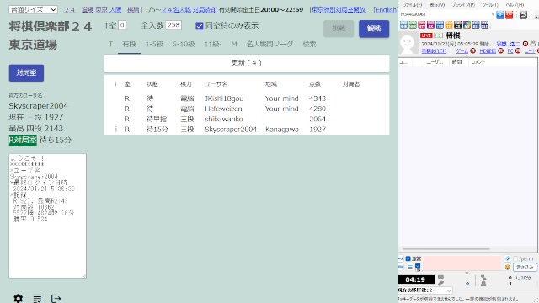Open the プラグイン(P) menu
The width and height of the screenshot is (539, 303).
click(463, 5)
